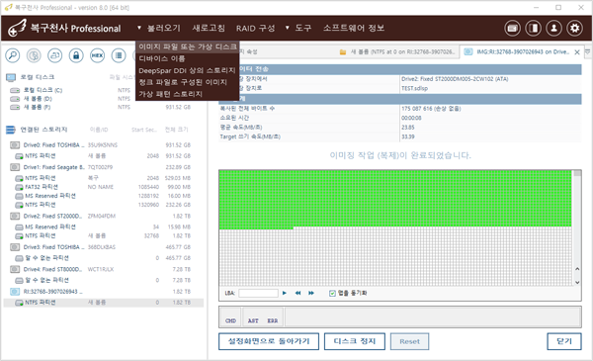Click the fast-forward arrows next to LBA
The width and height of the screenshot is (593, 361).
tap(311, 293)
